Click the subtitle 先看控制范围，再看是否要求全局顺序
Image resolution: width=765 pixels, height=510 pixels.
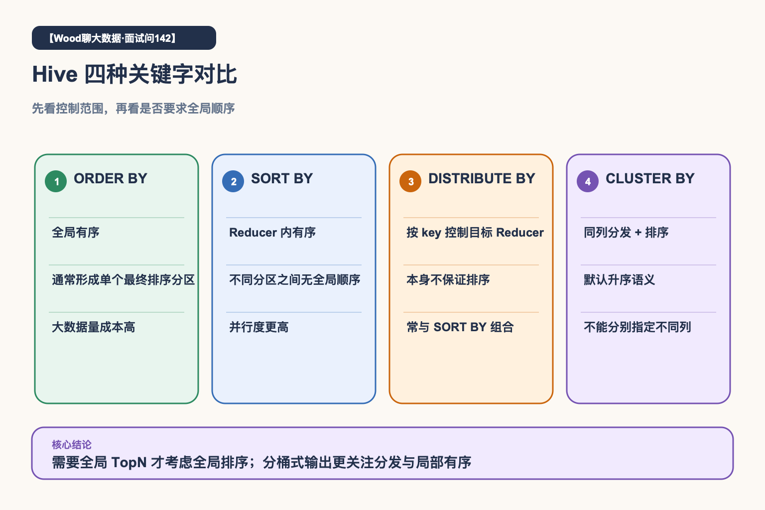(133, 108)
